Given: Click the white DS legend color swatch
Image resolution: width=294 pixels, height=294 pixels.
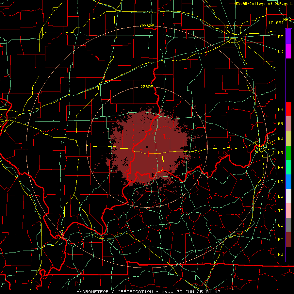Looking at the screenshot, I should tap(288, 196).
